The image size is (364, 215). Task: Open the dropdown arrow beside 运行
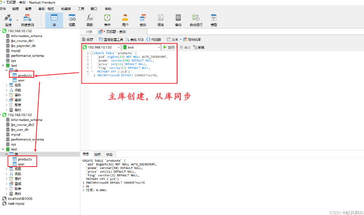pos(177,47)
